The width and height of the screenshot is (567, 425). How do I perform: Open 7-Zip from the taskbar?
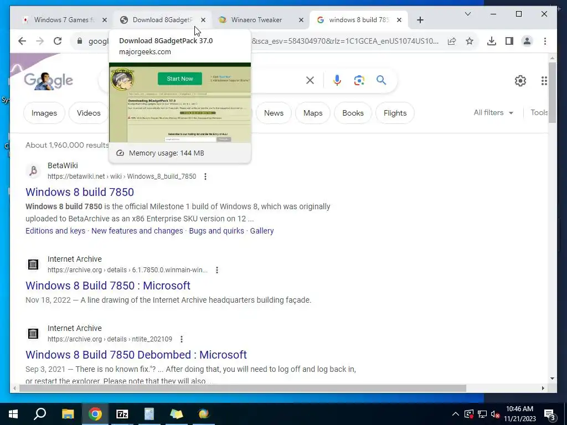point(122,414)
